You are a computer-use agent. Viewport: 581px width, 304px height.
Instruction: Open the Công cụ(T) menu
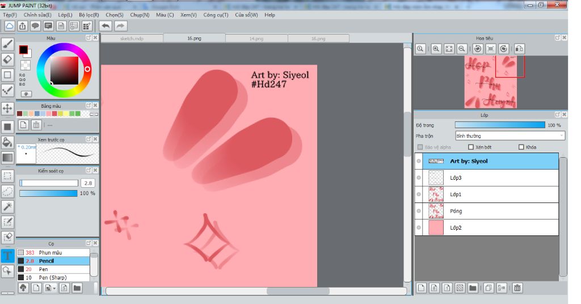[x=216, y=15]
